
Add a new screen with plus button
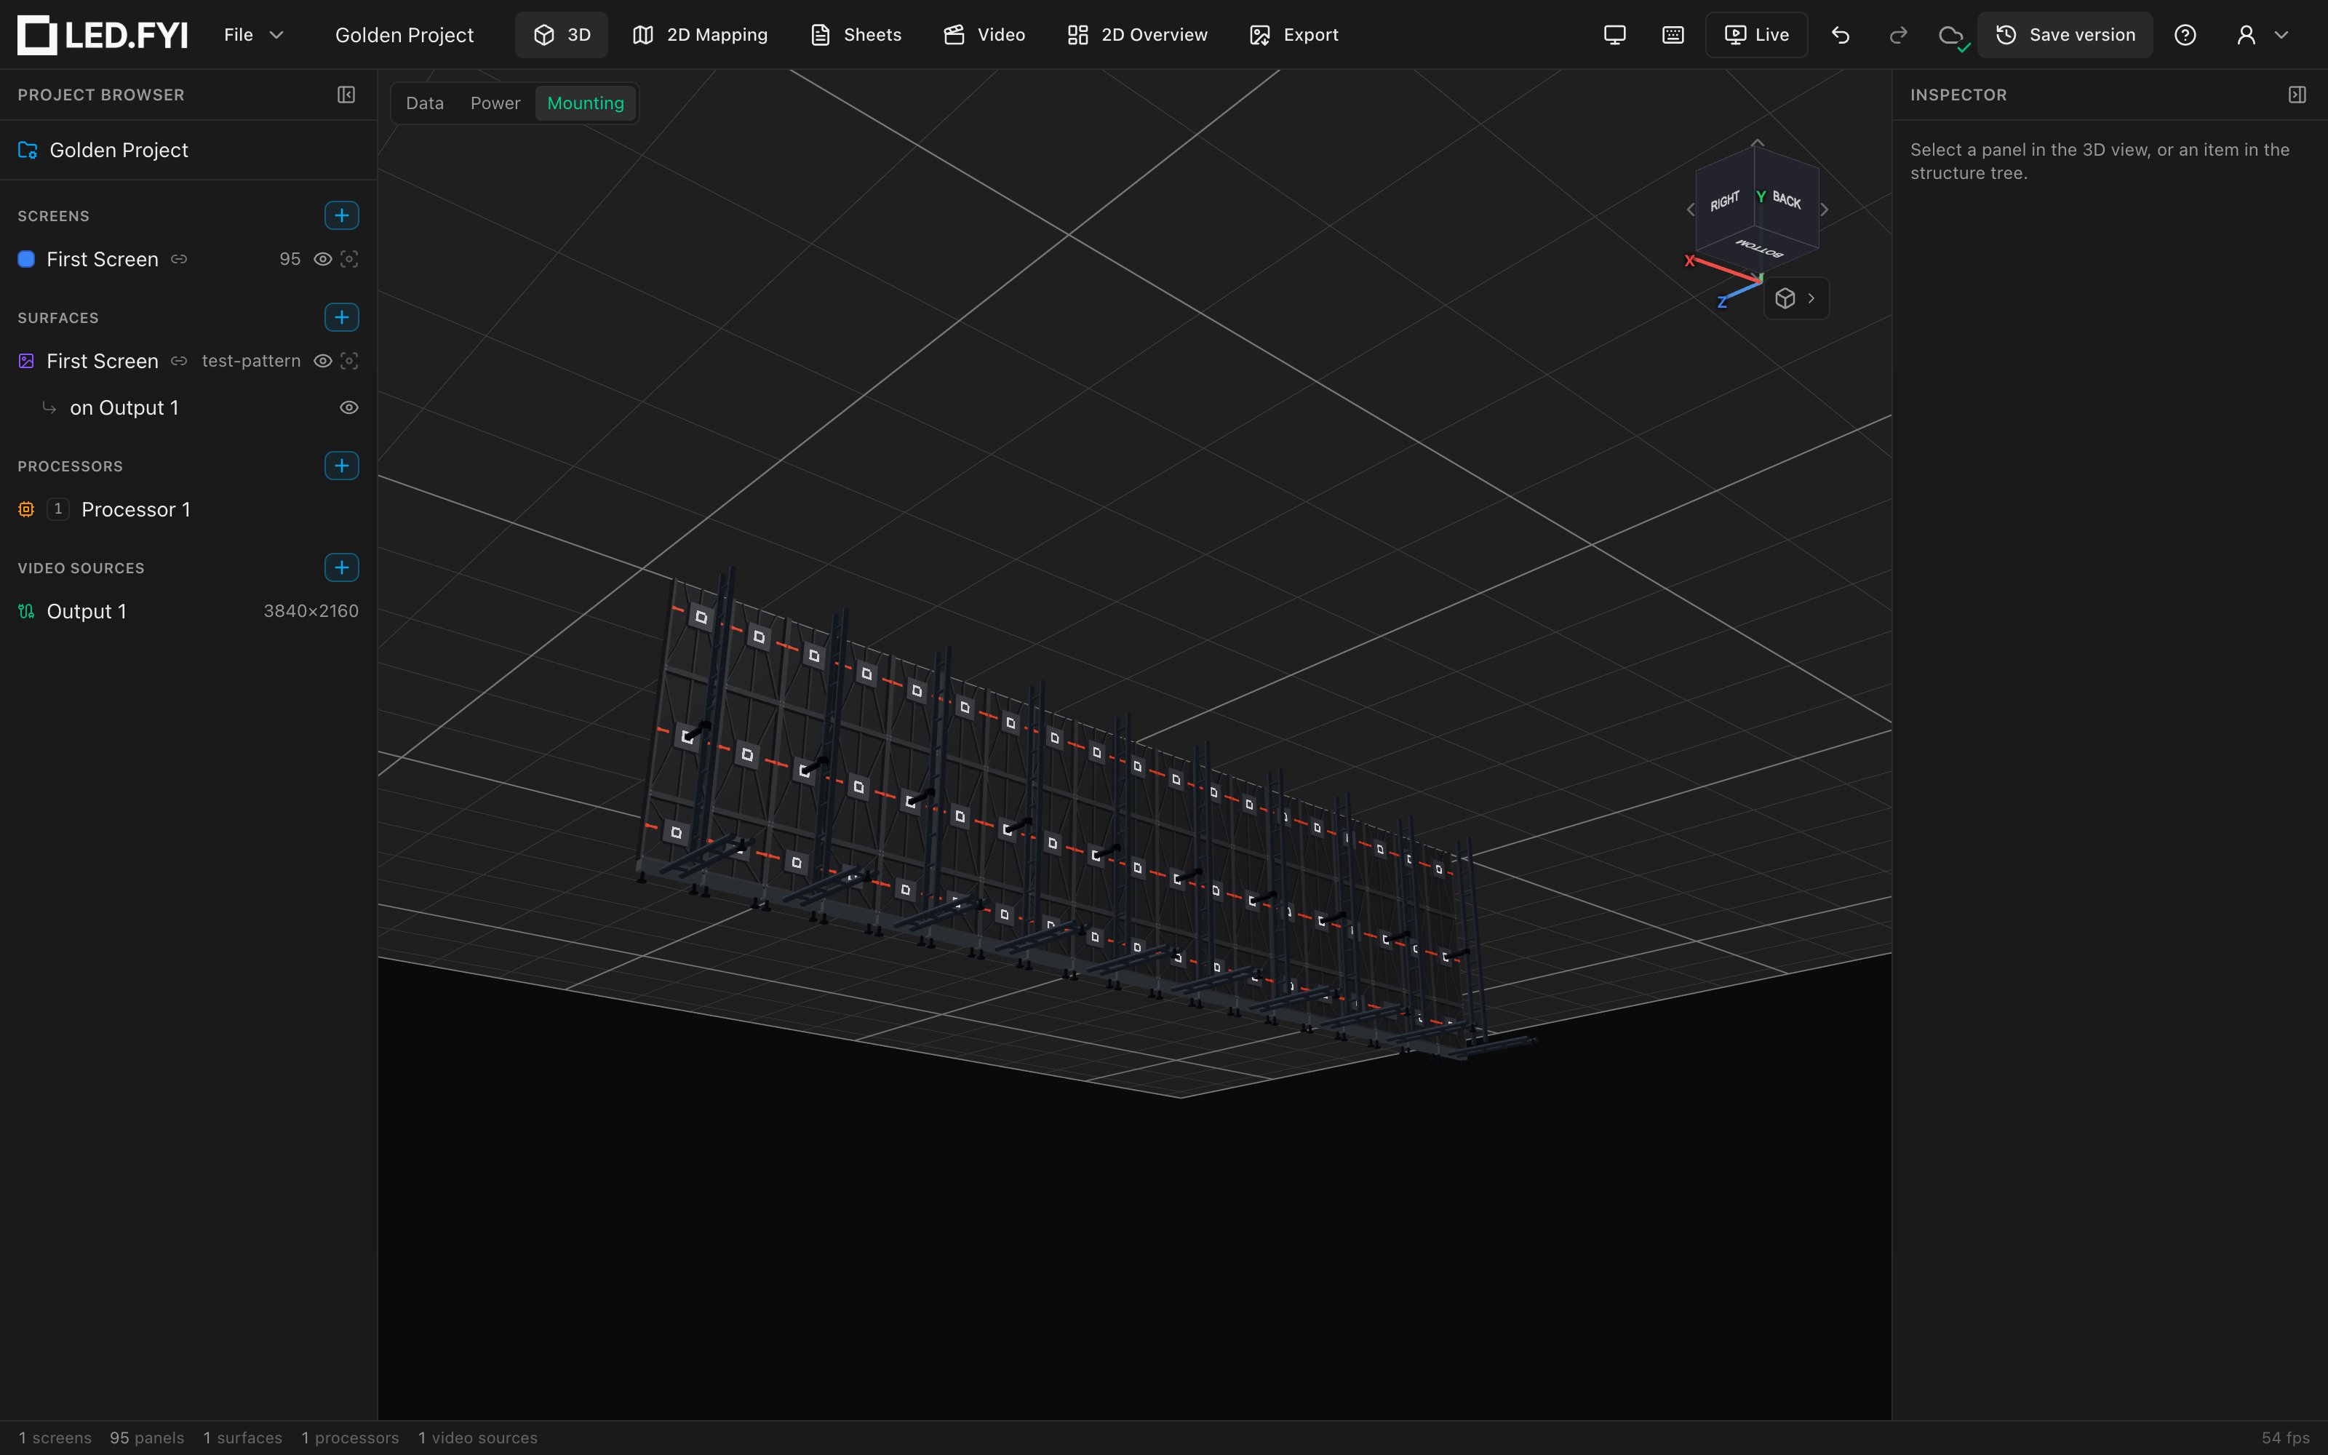341,215
